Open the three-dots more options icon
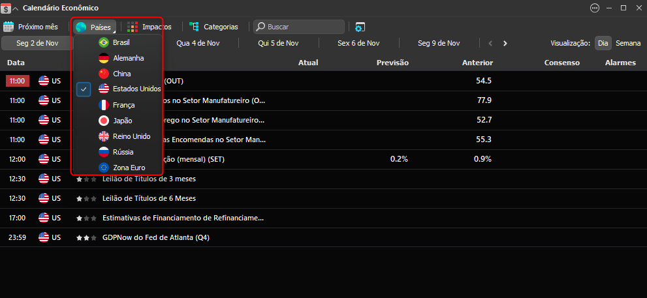647x298 pixels. click(x=595, y=8)
